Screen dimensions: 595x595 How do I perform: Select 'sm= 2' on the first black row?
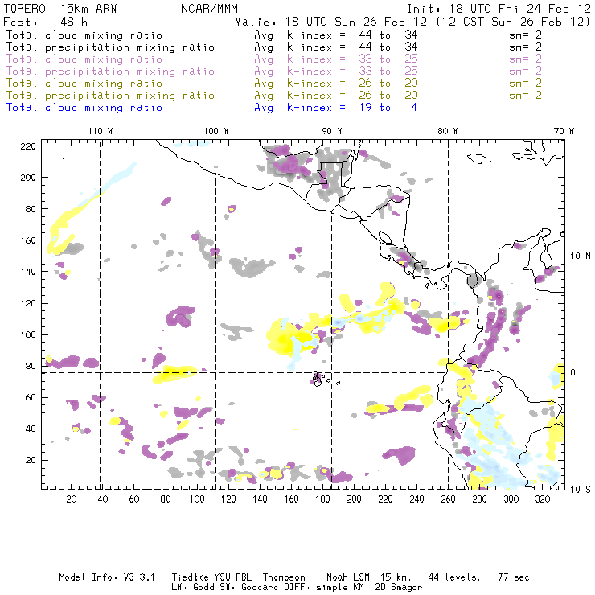pos(526,35)
